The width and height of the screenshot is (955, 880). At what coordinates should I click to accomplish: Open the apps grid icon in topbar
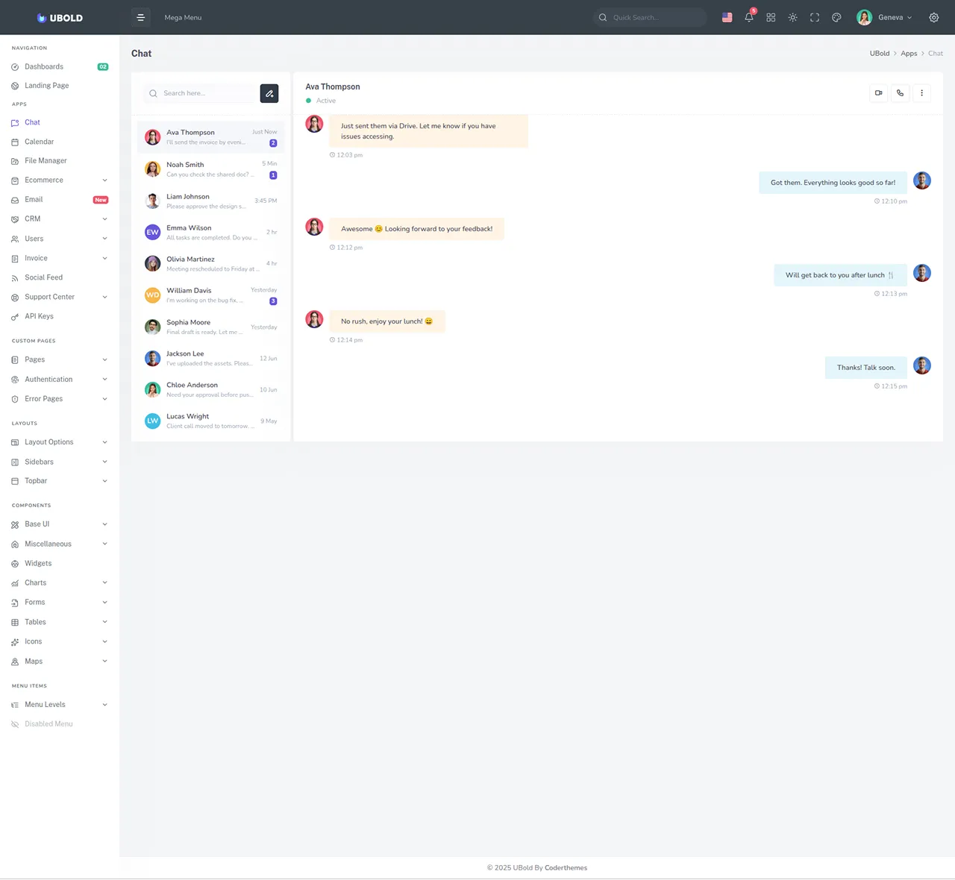tap(771, 17)
